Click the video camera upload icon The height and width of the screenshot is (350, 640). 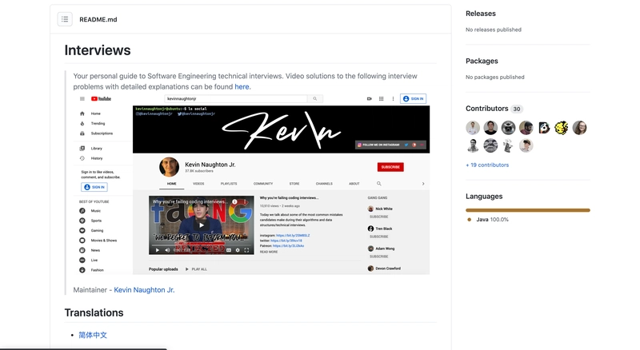click(x=370, y=99)
